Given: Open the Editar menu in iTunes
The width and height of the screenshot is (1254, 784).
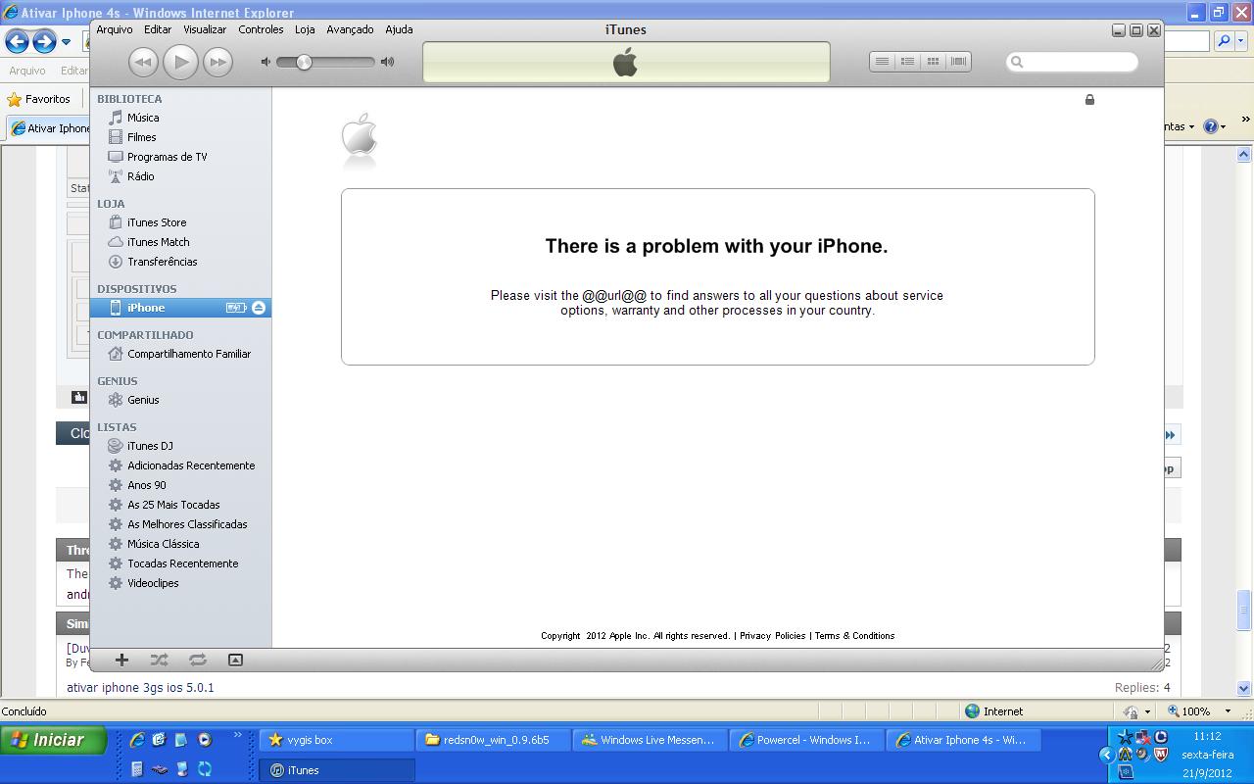Looking at the screenshot, I should click(158, 29).
